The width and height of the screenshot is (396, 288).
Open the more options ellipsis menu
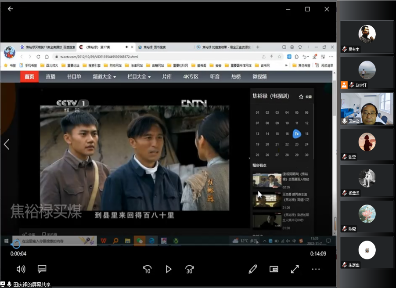[x=316, y=269]
